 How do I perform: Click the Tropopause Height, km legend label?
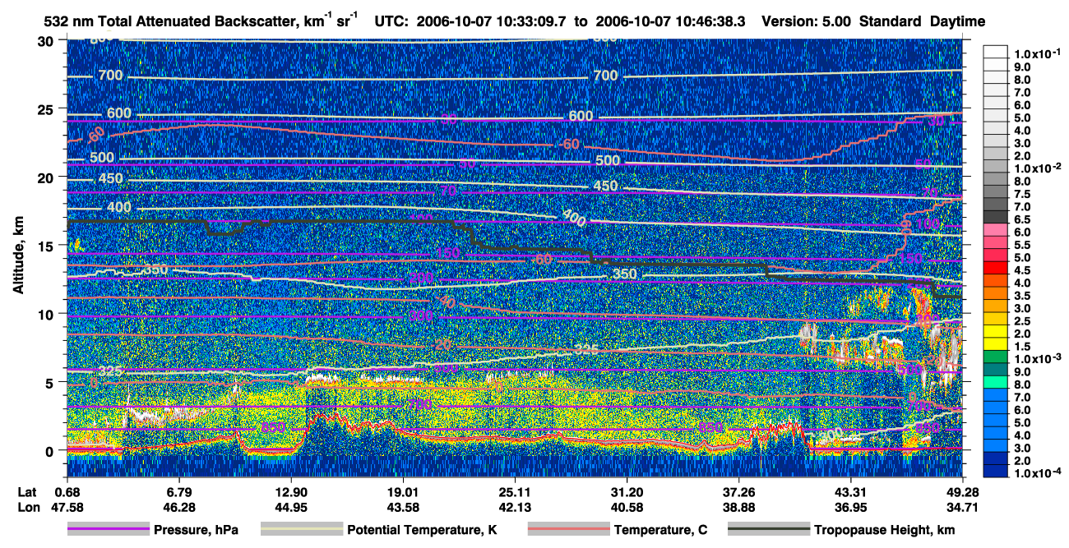(885, 530)
